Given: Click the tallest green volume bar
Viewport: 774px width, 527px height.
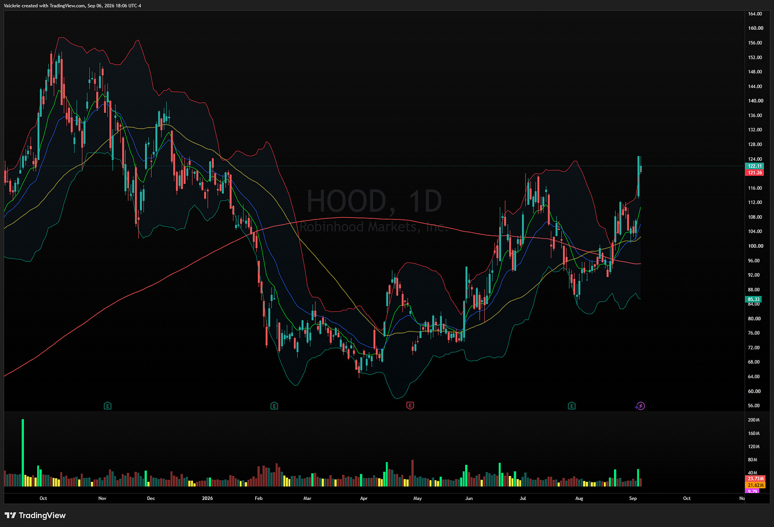Looking at the screenshot, I should 23,453.
